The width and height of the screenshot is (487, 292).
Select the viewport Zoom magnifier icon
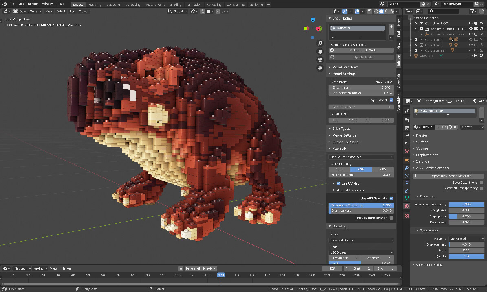(x=320, y=43)
